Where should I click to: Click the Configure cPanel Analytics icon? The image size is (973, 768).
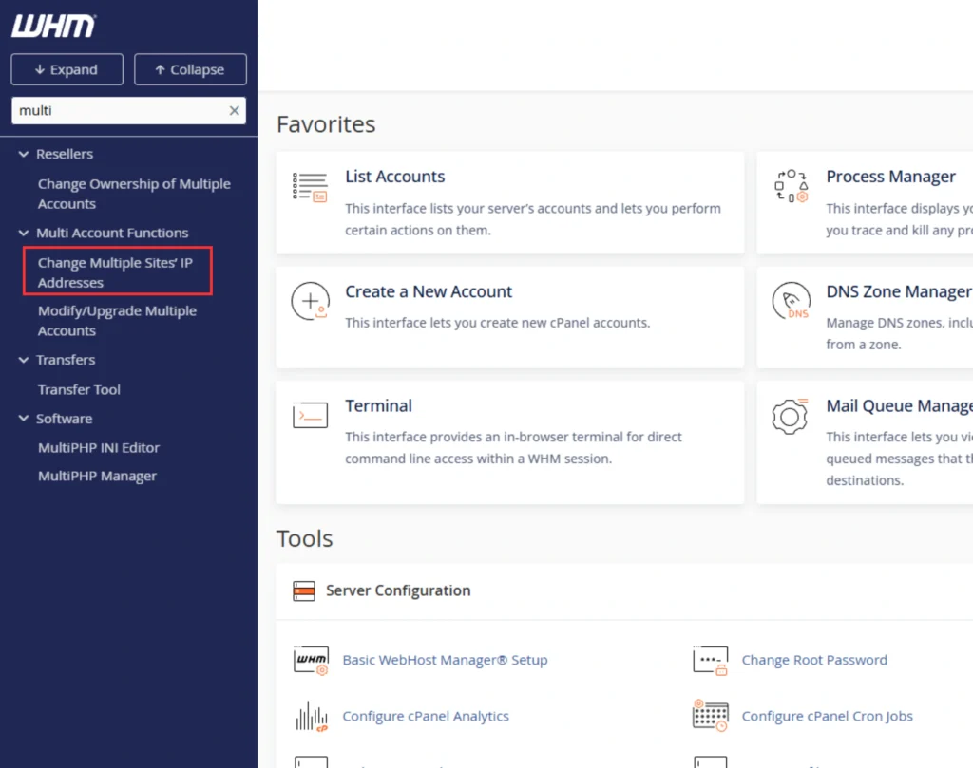point(311,717)
